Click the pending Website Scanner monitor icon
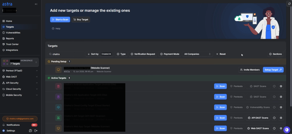This screenshot has height=134, width=292. (58, 70)
